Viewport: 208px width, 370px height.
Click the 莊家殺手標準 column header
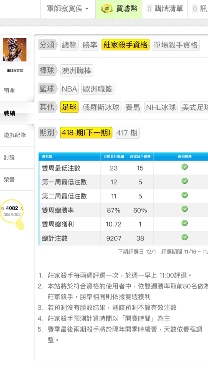(x=140, y=157)
